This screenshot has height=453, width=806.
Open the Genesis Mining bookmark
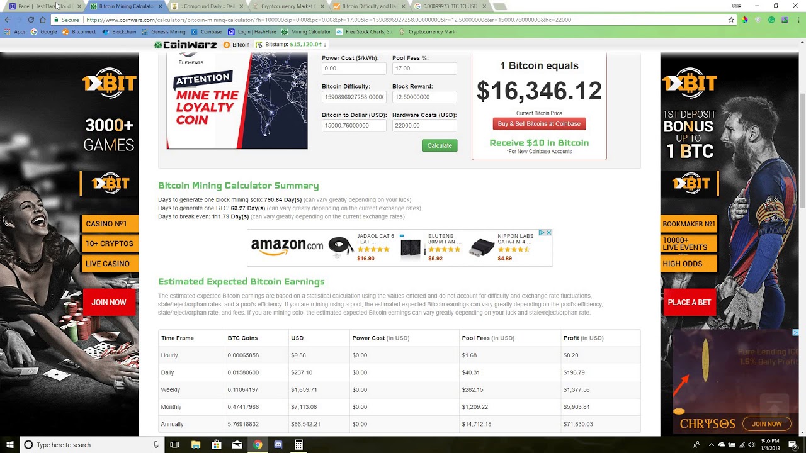point(164,31)
